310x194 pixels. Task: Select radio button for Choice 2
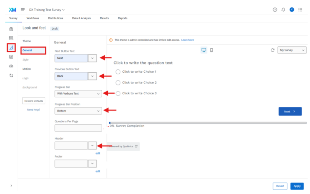pos(118,82)
